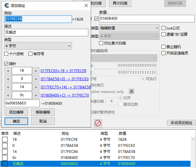This screenshot has height=168, width=196.
Task: Click the 手动添加地址 button
Action: (x=181, y=123)
